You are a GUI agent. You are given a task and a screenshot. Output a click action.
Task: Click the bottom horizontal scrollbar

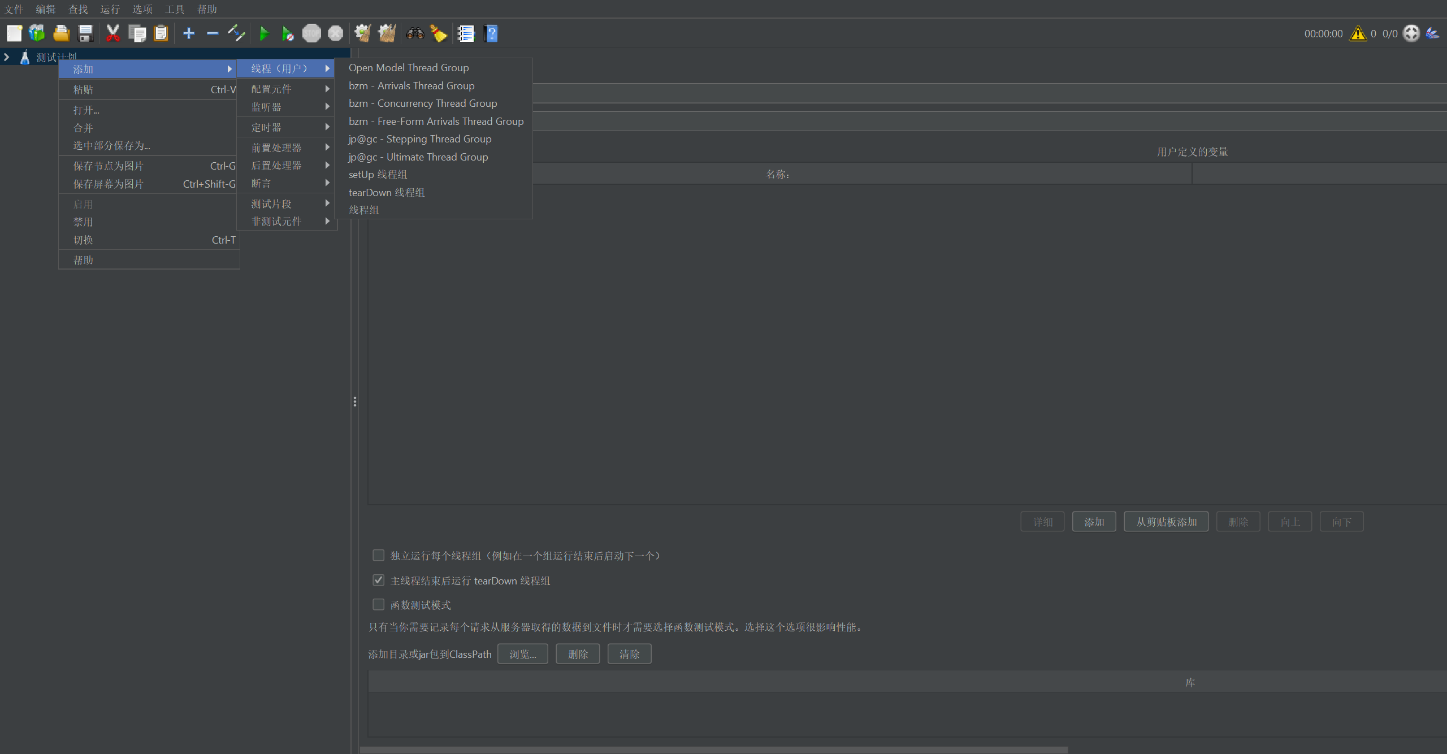tap(713, 749)
